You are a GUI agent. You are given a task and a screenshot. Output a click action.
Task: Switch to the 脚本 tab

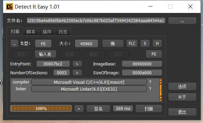coord(31,32)
